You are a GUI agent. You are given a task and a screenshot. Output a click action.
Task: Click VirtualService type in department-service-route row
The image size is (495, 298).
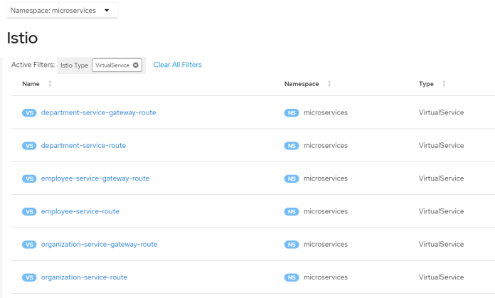[x=441, y=146]
